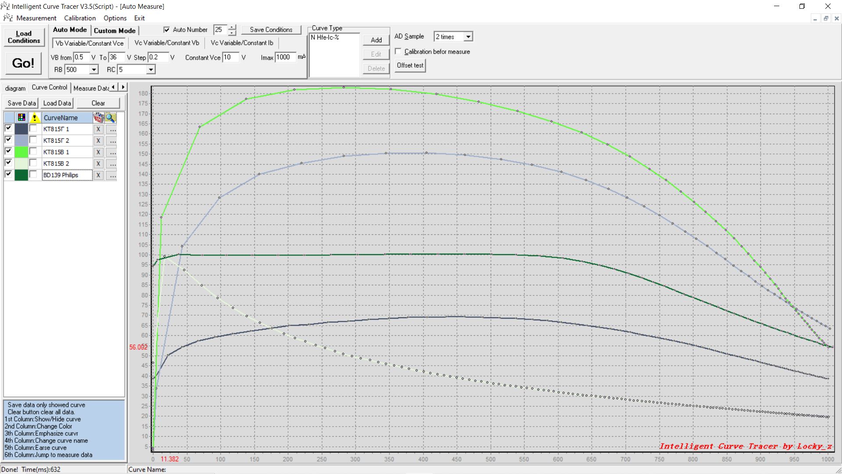Click the app icon next to Measurement menu
The width and height of the screenshot is (842, 474).
coord(8,18)
